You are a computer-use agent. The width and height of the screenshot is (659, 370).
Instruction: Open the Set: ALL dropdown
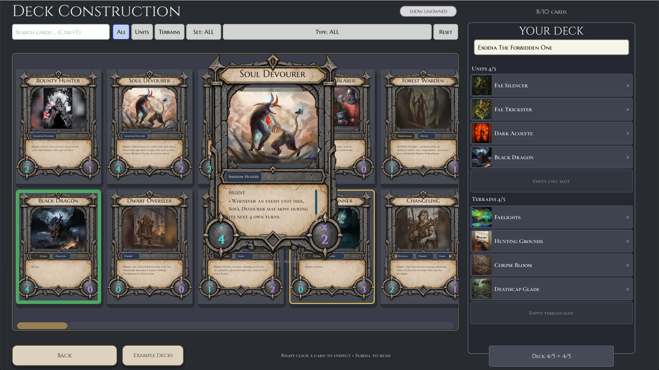(x=203, y=32)
